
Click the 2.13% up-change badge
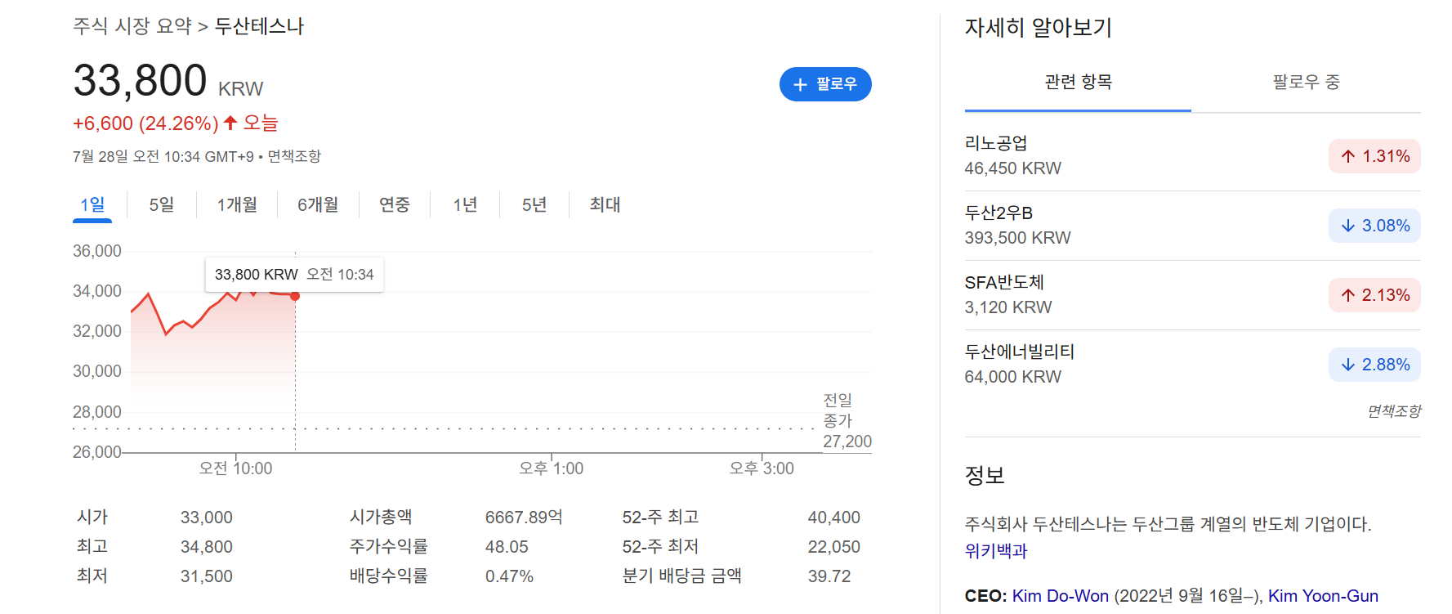1374,295
